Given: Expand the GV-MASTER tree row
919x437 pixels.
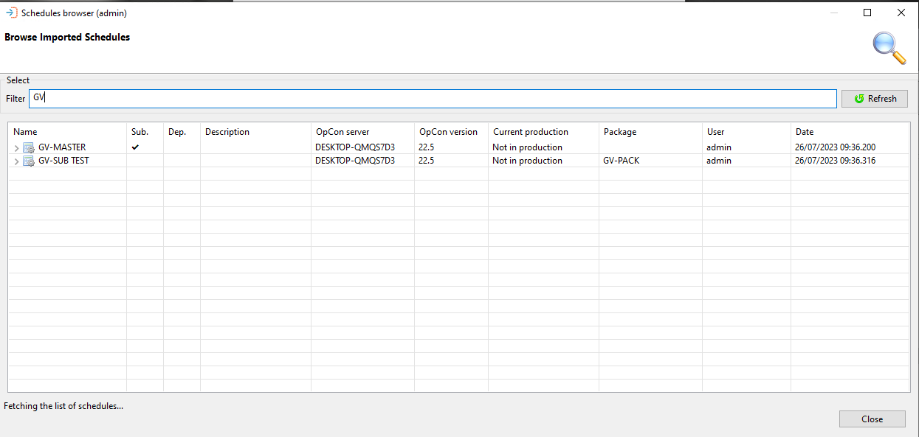Looking at the screenshot, I should pyautogui.click(x=16, y=147).
